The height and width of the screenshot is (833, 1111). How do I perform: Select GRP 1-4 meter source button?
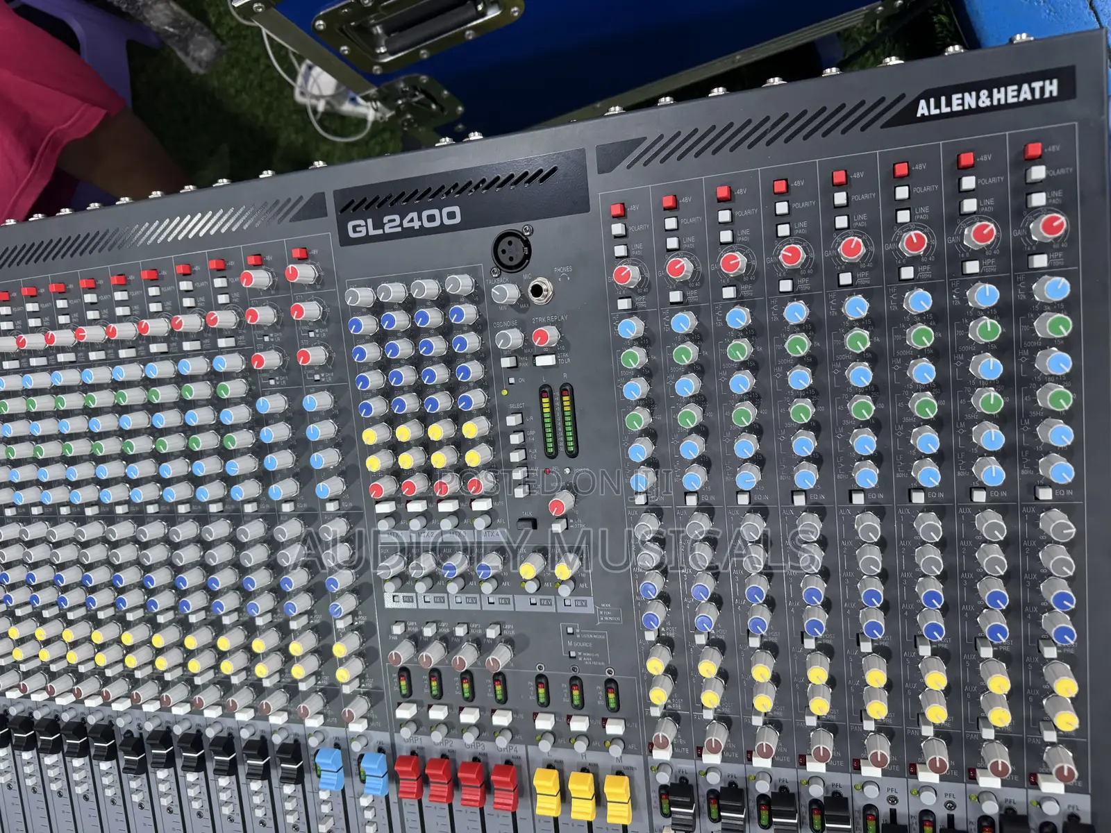[x=517, y=437]
